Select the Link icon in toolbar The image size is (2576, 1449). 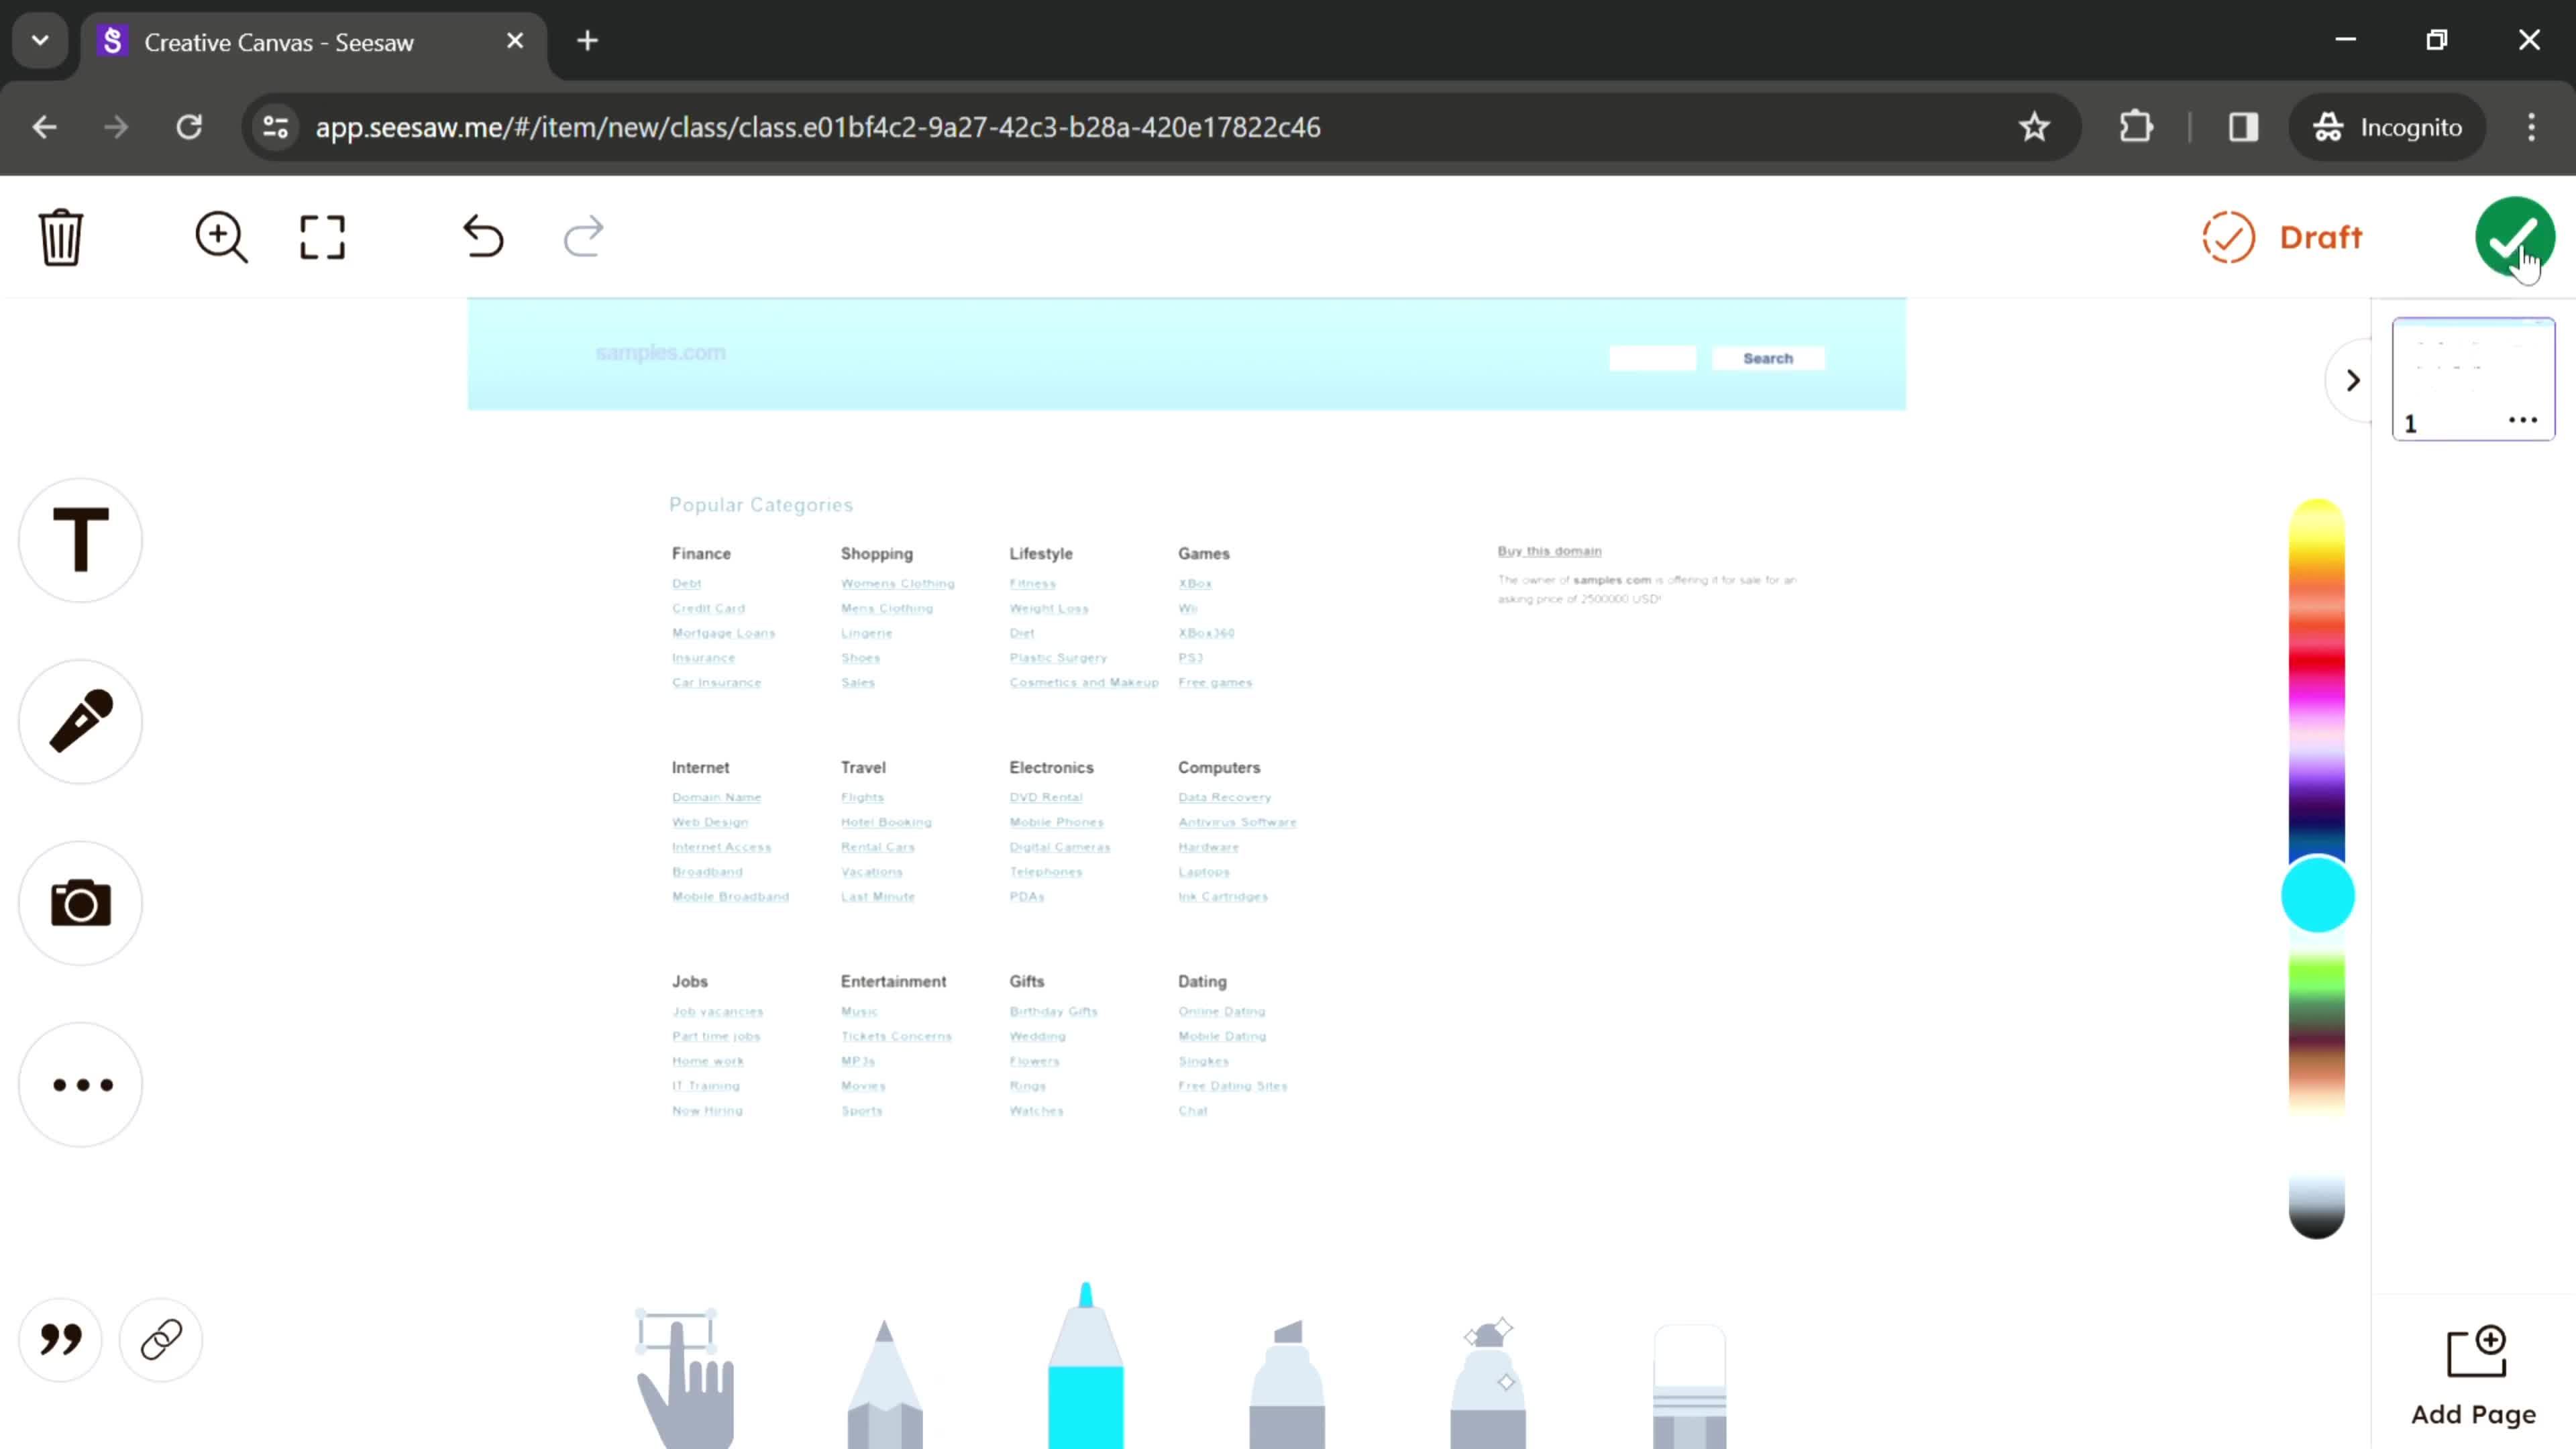[x=161, y=1339]
